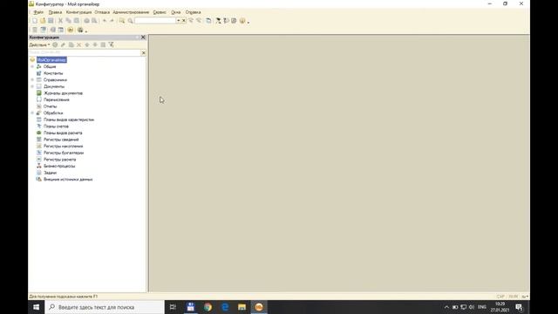The image size is (558, 314).
Task: Click the Cut scissors toolbar icon
Action: coord(60,21)
